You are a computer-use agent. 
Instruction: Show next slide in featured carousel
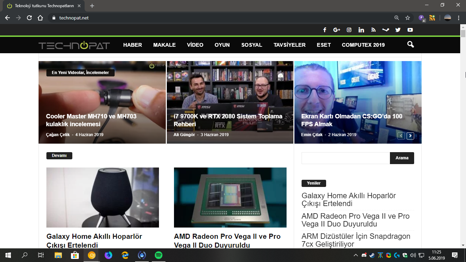(410, 136)
